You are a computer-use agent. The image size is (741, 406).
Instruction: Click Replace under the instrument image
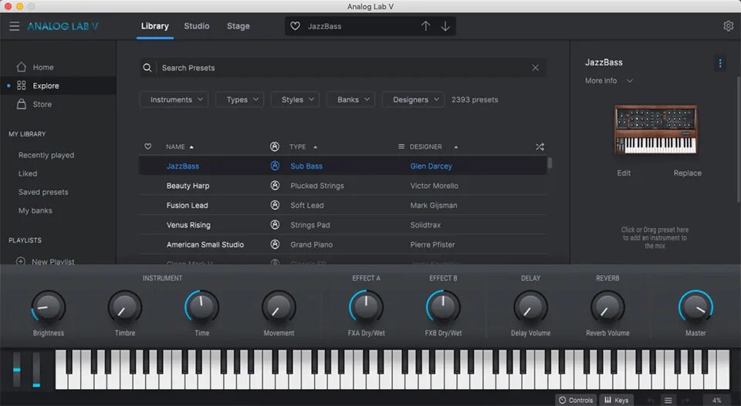tap(688, 173)
